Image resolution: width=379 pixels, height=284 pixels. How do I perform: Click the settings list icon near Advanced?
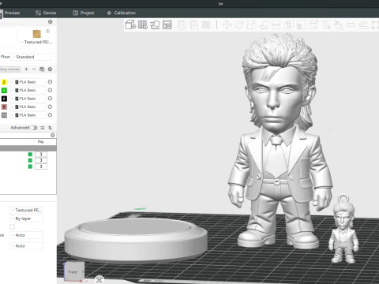pos(42,128)
